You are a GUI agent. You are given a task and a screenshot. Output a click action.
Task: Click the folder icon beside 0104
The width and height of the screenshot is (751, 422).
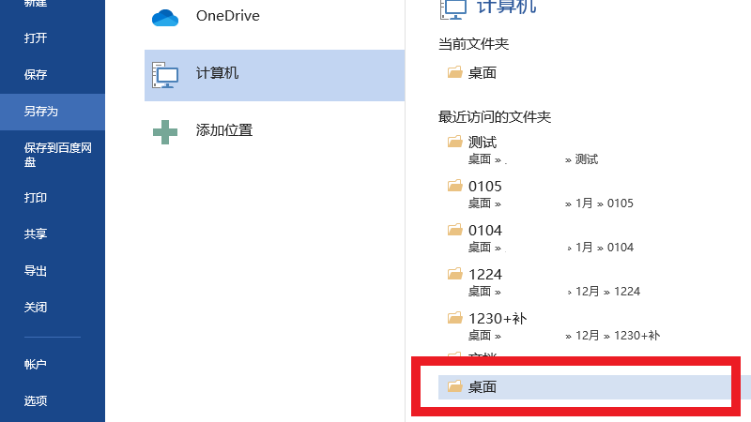[x=455, y=231]
